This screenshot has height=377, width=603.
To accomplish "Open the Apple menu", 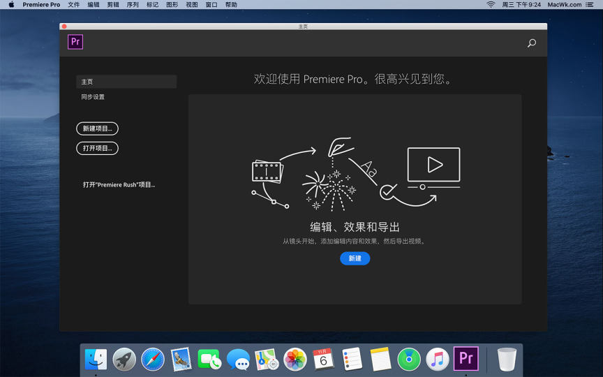I will click(x=11, y=4).
